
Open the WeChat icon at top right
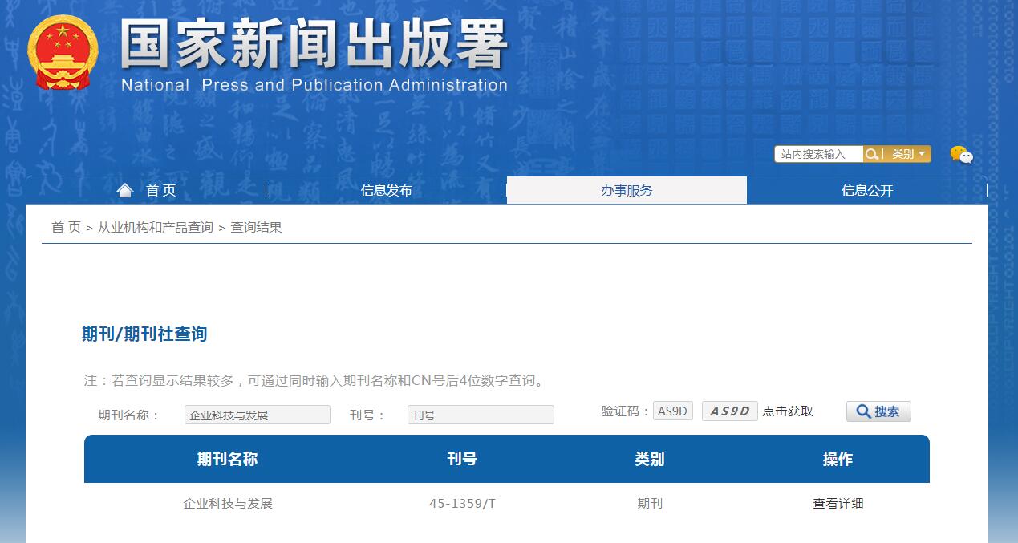click(960, 156)
